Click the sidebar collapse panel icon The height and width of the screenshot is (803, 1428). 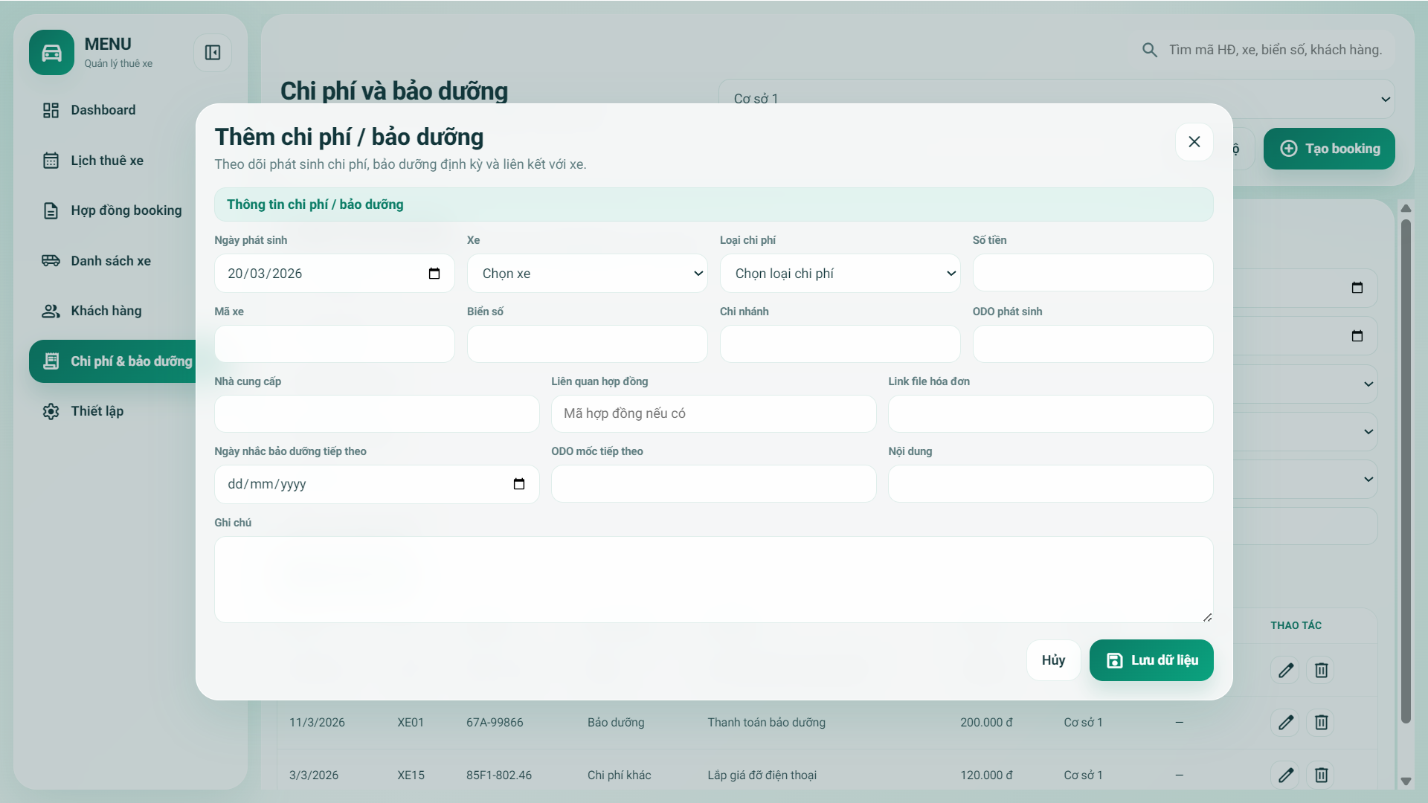tap(213, 53)
